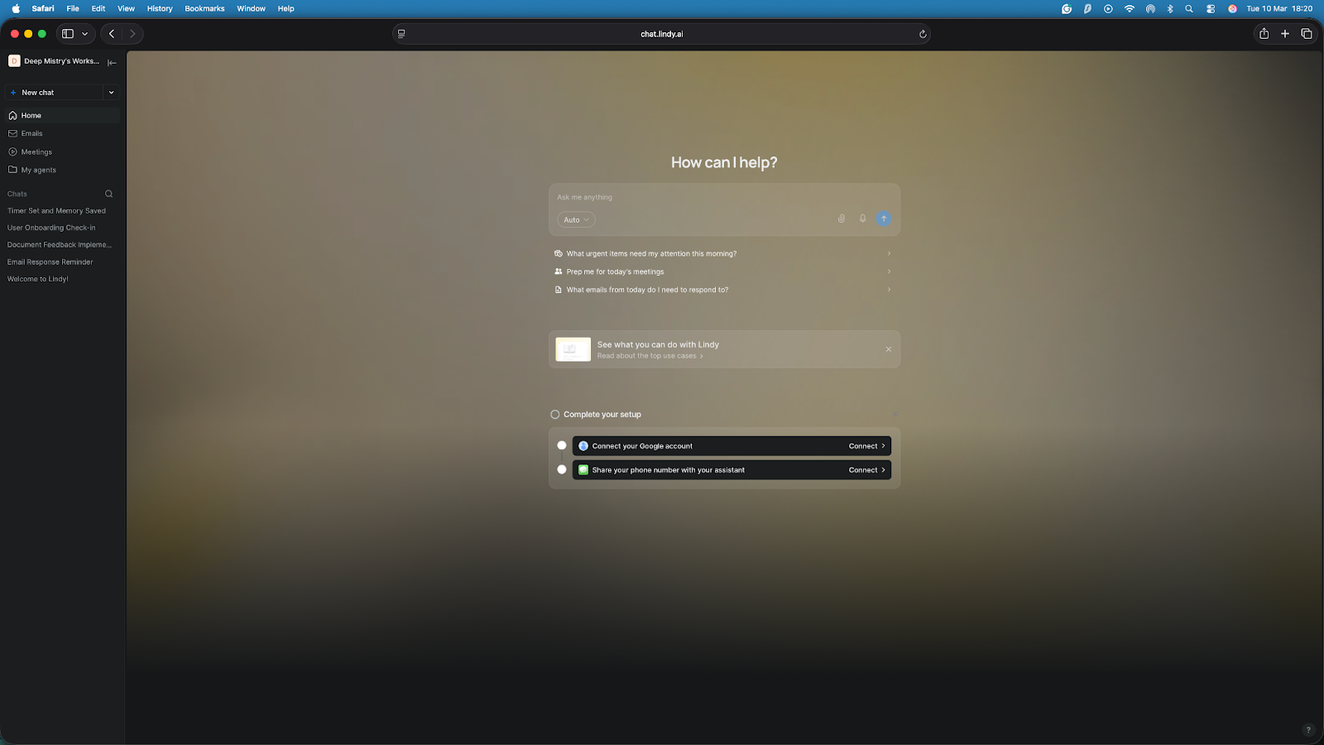Search chats with magnifier icon

coord(108,194)
